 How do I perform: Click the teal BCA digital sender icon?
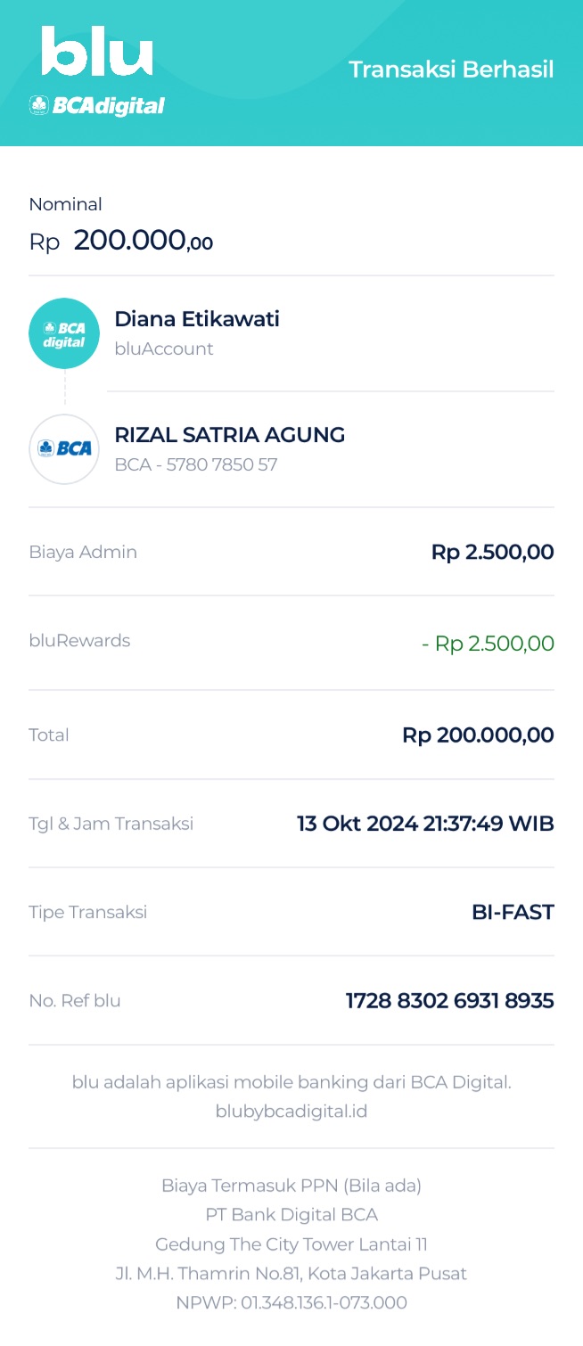[64, 333]
